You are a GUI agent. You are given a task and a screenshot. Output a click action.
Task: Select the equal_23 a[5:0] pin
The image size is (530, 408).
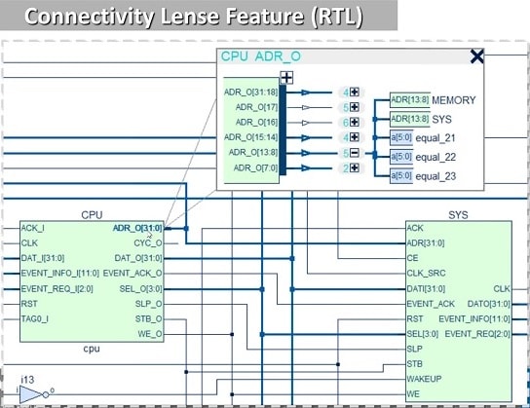coord(401,175)
